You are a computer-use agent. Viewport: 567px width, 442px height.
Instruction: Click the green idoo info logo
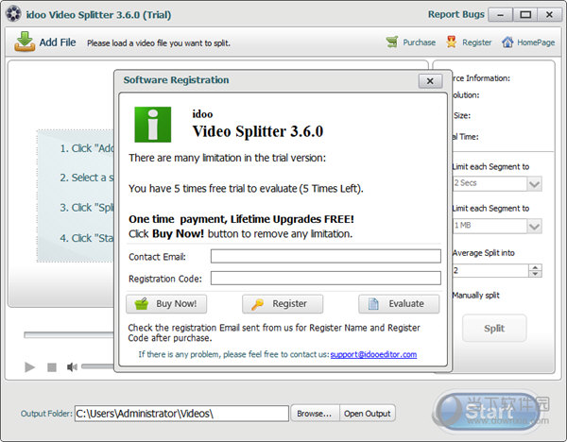[152, 125]
